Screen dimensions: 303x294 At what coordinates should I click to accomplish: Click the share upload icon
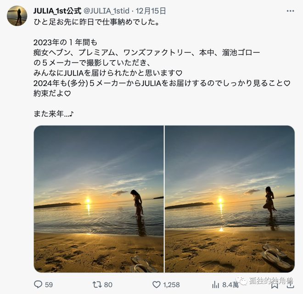click(290, 284)
